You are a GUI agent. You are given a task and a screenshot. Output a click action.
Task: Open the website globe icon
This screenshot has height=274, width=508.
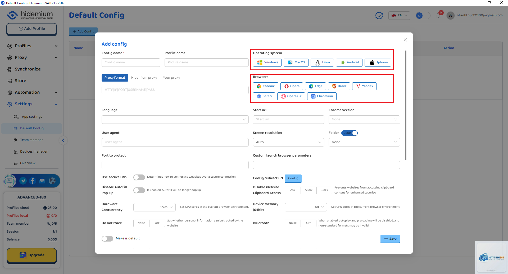pyautogui.click(x=52, y=181)
